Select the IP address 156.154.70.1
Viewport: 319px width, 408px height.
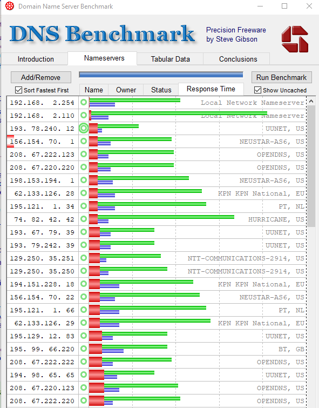click(x=42, y=142)
